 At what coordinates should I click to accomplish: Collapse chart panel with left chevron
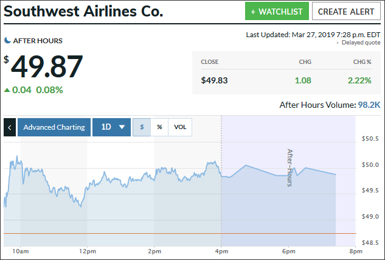point(10,127)
